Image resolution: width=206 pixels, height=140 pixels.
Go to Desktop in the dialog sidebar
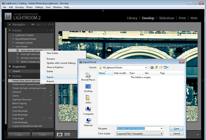88,88
